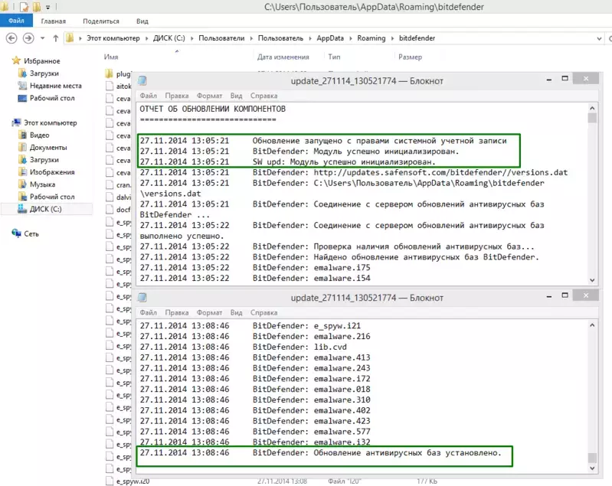Click upper Notepad scrollbar up arrow
Image resolution: width=612 pixels, height=486 pixels.
pyautogui.click(x=592, y=108)
